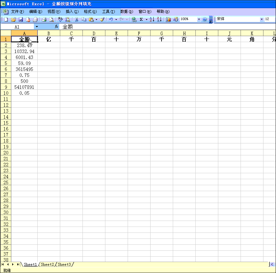276x273 pixels.
Task: Switch to the Sheet2 tab
Action: coord(47,265)
